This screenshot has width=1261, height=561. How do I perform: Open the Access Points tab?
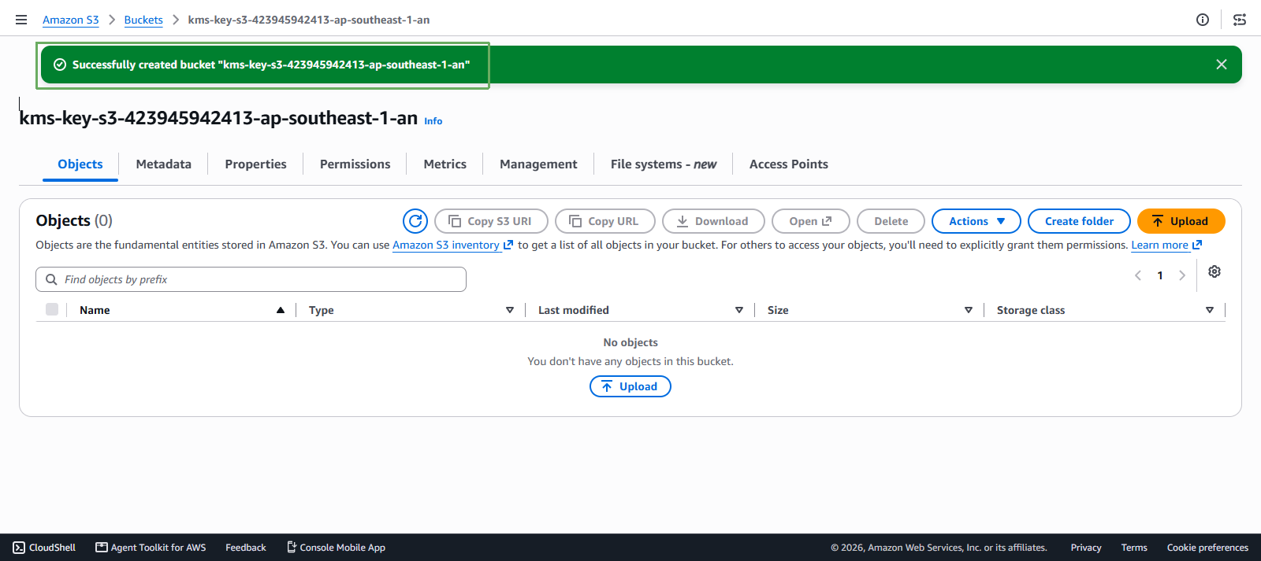tap(789, 164)
